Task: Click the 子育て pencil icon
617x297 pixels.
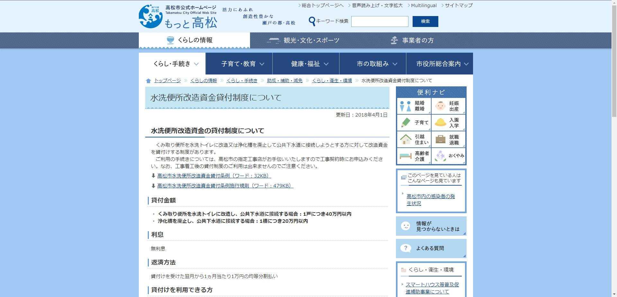Action: coord(414,122)
